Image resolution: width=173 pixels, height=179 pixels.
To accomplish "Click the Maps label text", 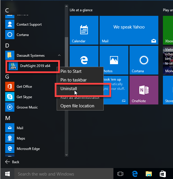I will click(x=21, y=138).
